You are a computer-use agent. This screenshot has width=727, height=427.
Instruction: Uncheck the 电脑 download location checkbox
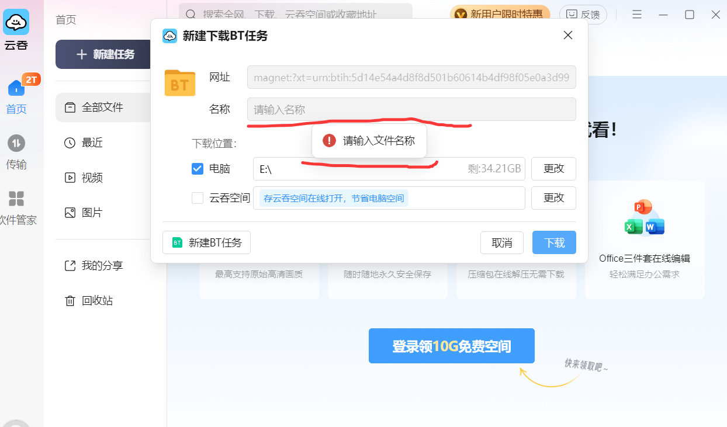198,169
